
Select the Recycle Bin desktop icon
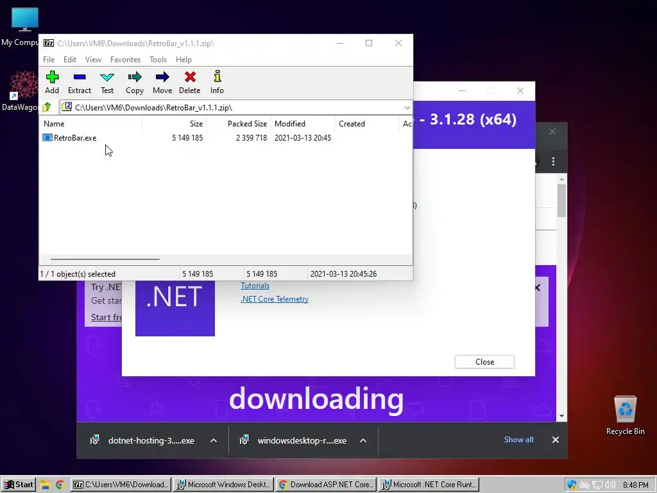tap(625, 415)
